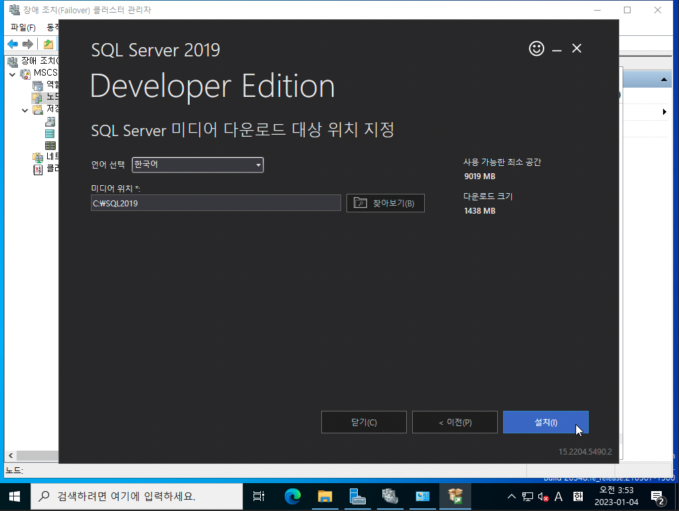Open Task View from the taskbar
This screenshot has height=511, width=679.
click(258, 496)
